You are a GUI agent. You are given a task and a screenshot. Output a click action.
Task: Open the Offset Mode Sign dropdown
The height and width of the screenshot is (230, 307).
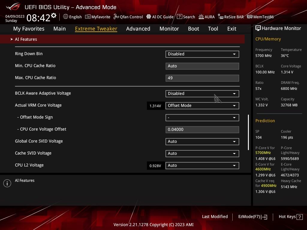click(202, 117)
